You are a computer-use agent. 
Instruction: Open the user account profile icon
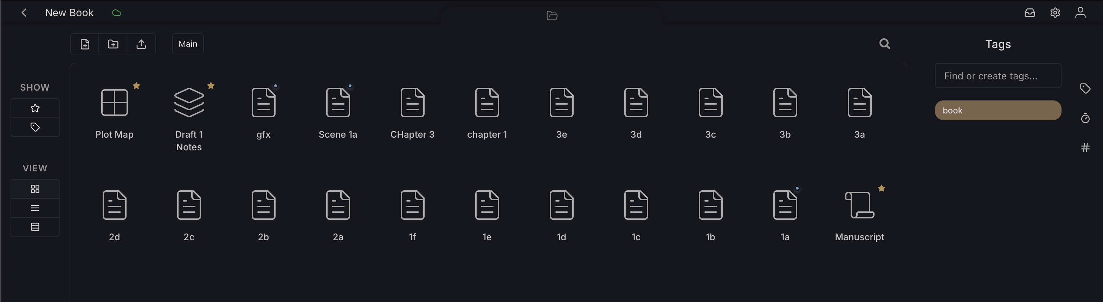[x=1080, y=13]
